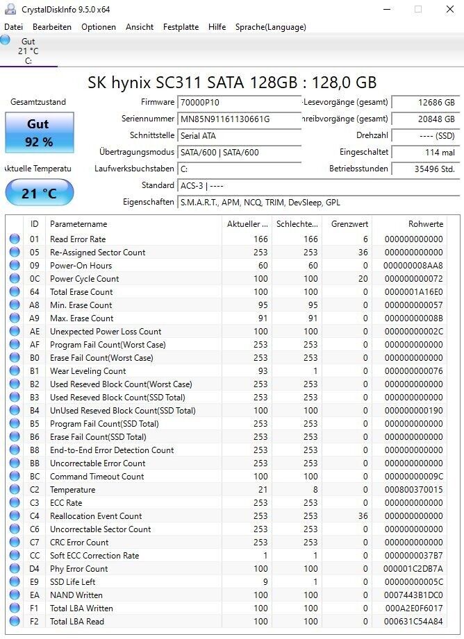Click status orb for Soft ECC Correction Rate
Image resolution: width=464 pixels, height=639 pixels.
[15, 555]
